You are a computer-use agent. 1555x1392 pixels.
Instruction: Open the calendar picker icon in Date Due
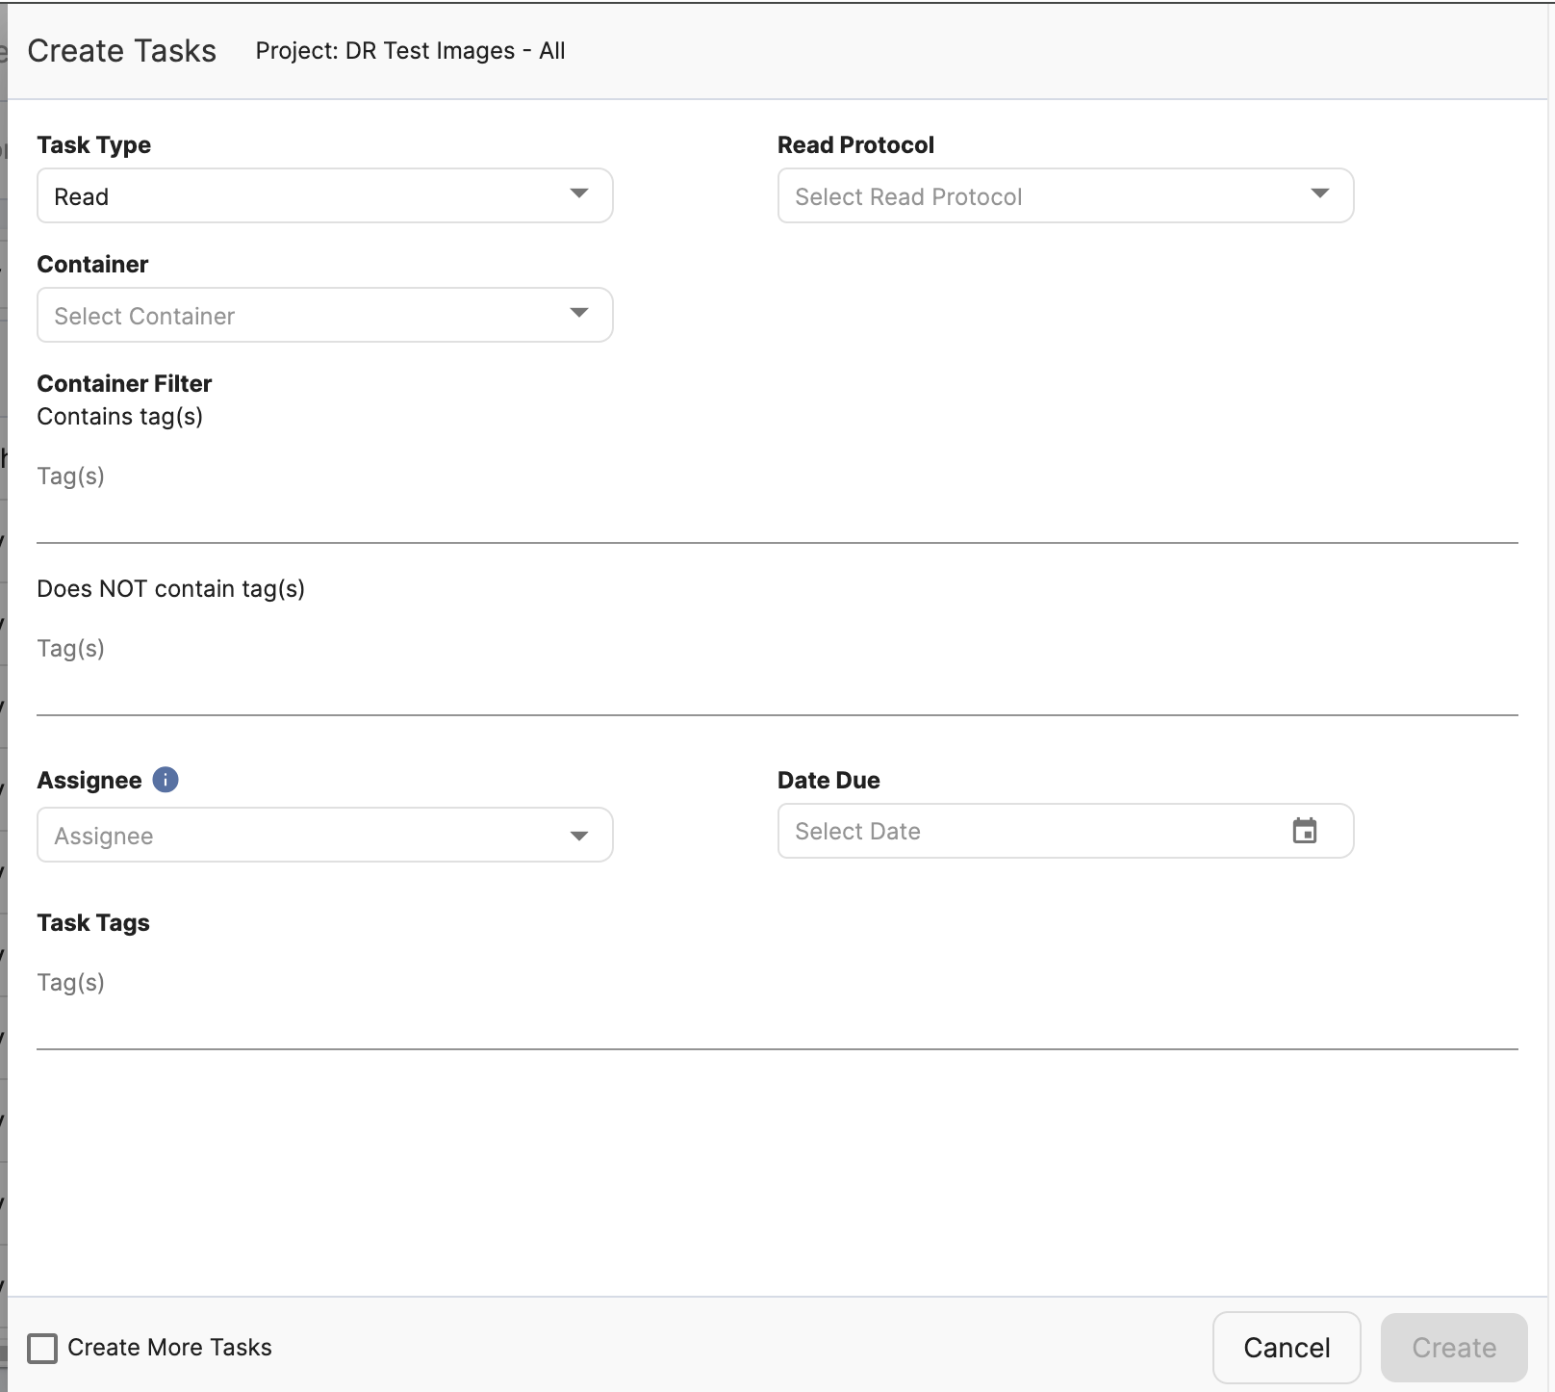point(1304,831)
